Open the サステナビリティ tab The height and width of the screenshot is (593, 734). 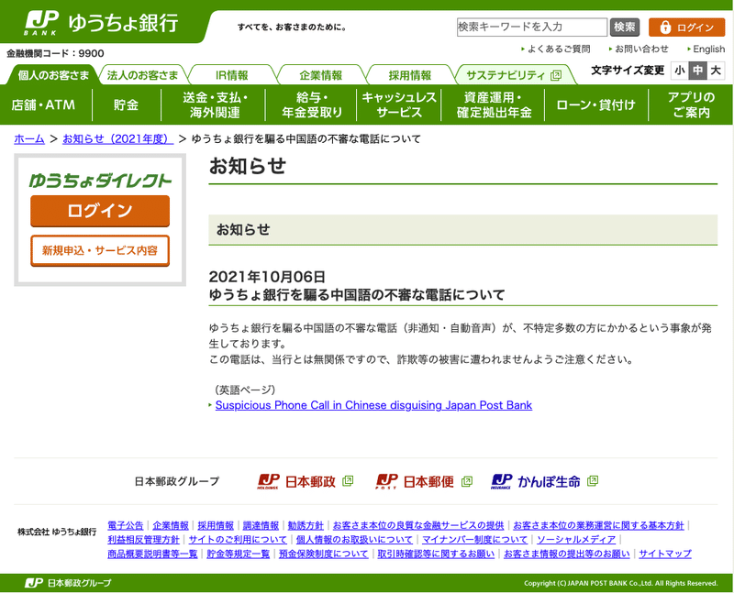click(x=514, y=75)
